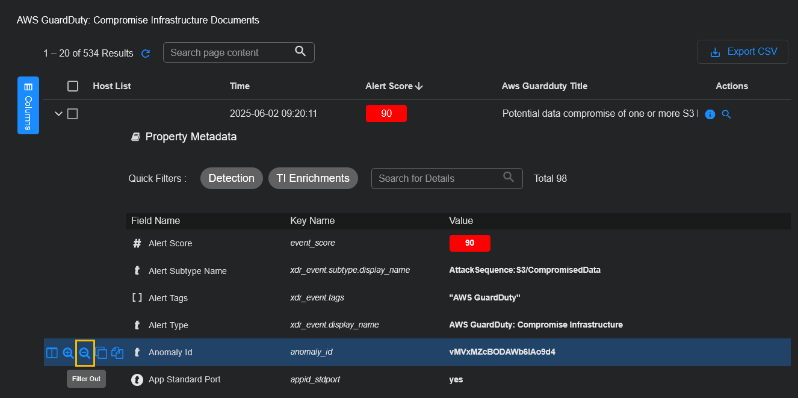Screen dimensions: 798x398
Task: Apply the Detection quick filter
Action: (x=232, y=178)
